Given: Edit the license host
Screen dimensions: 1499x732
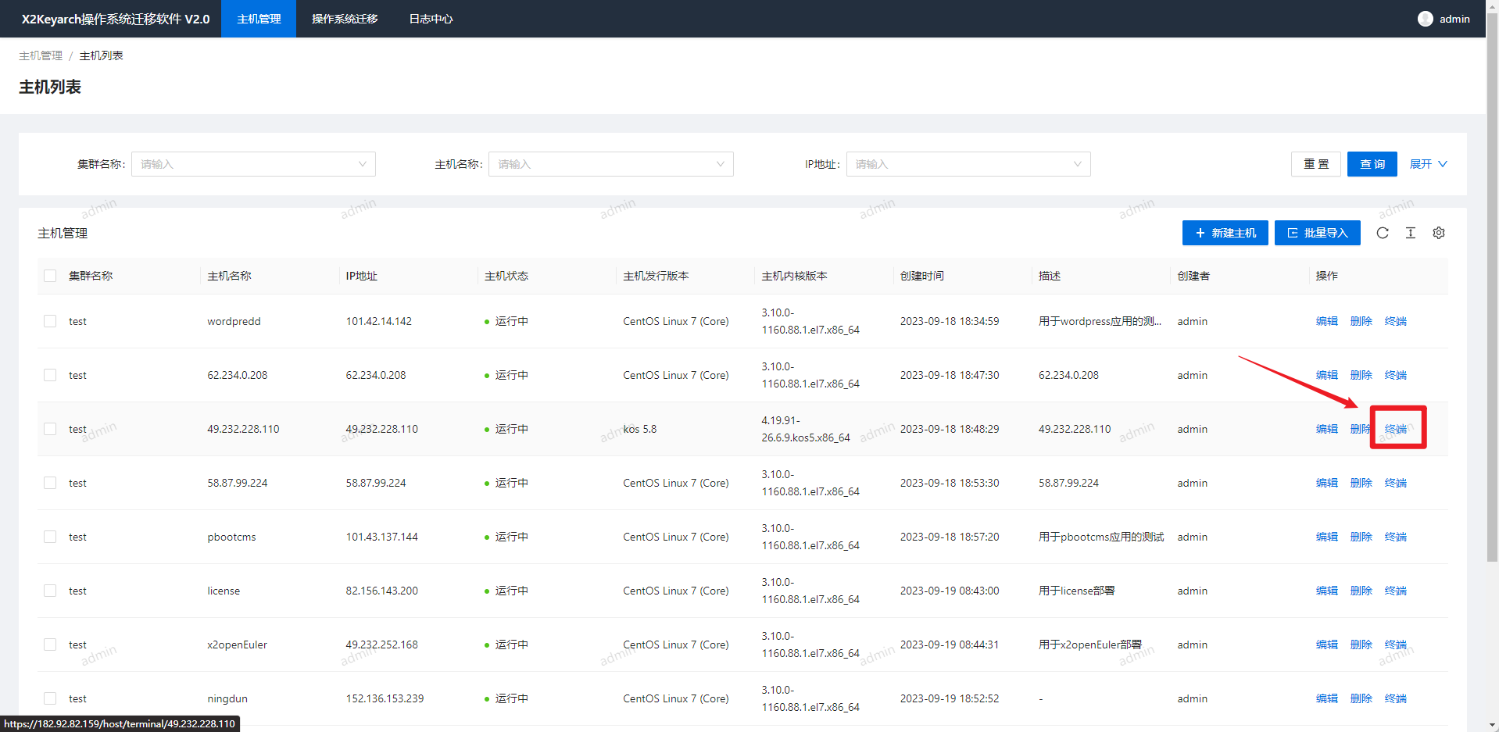Looking at the screenshot, I should [1326, 591].
